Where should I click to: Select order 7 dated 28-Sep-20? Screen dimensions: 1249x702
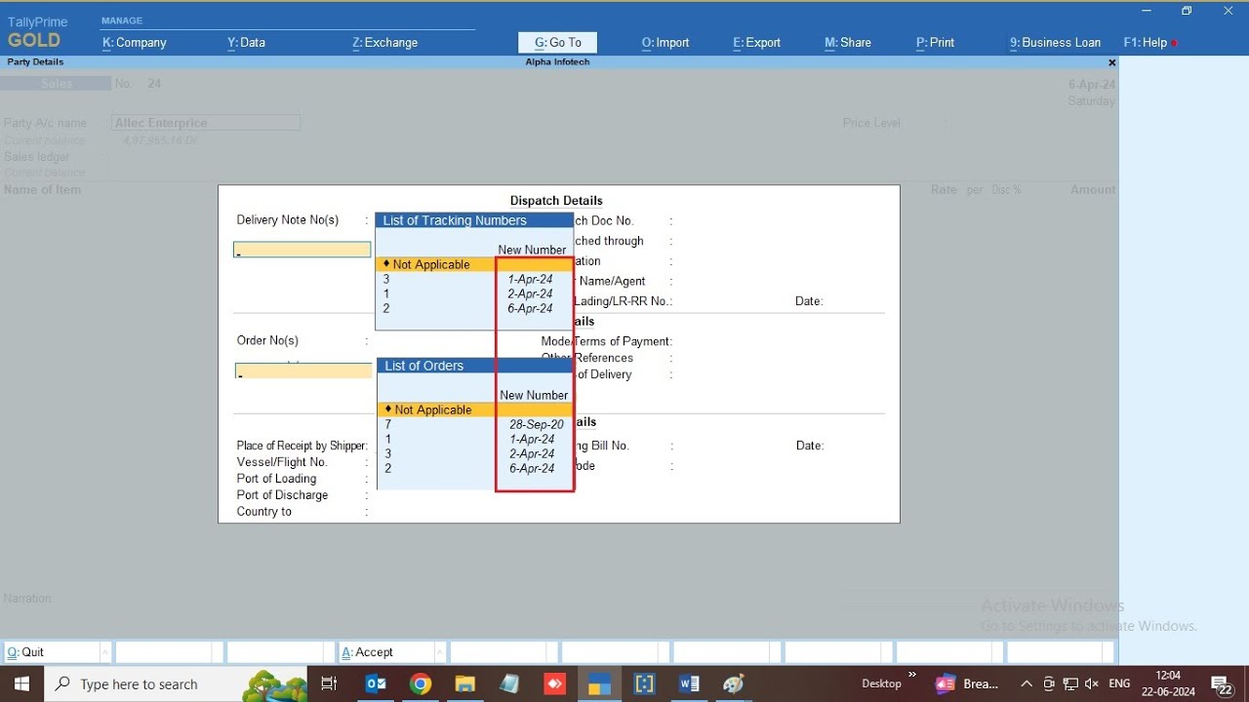point(475,424)
